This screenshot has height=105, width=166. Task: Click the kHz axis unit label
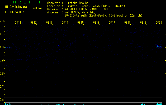tap(2, 21)
